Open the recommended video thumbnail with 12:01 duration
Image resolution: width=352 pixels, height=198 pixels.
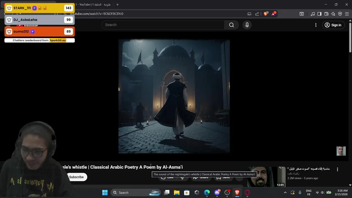pyautogui.click(x=266, y=177)
